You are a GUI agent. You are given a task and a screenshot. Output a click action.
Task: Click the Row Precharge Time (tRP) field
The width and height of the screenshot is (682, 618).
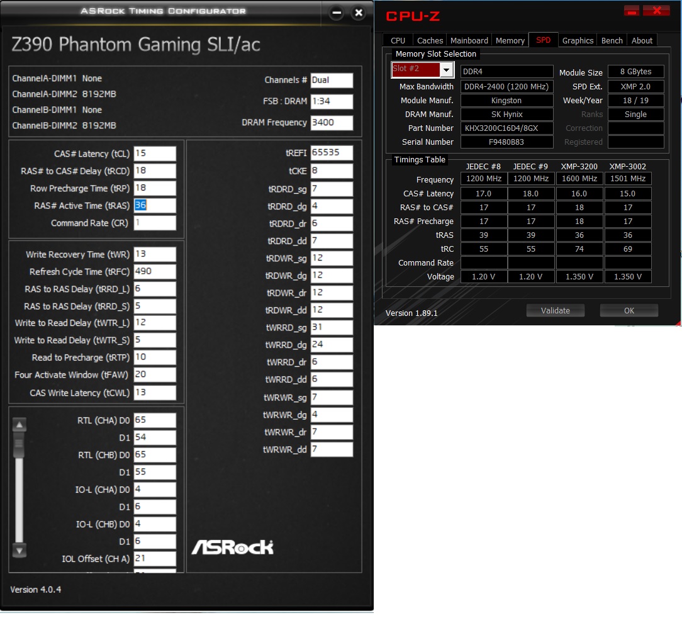tap(155, 188)
